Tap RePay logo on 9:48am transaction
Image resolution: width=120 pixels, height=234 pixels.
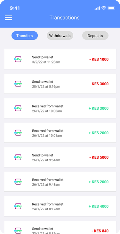18,182
